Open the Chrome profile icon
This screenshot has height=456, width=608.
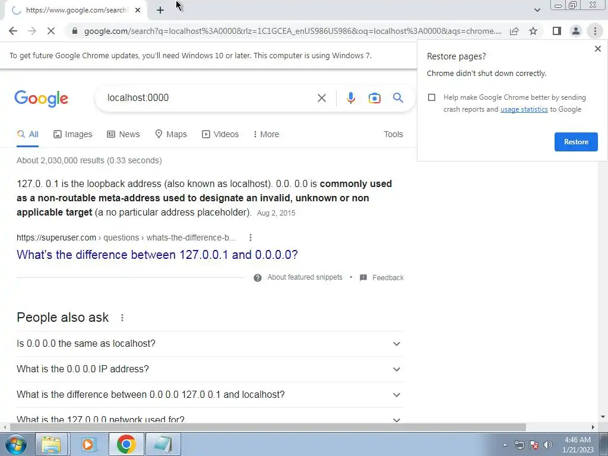tap(576, 31)
